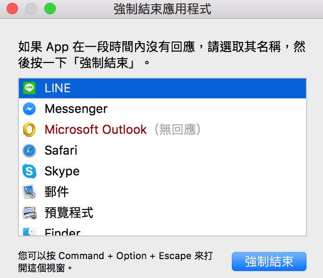Click the Safari compass icon

[29, 150]
